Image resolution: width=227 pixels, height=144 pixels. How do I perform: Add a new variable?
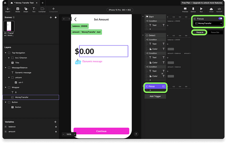55,122
